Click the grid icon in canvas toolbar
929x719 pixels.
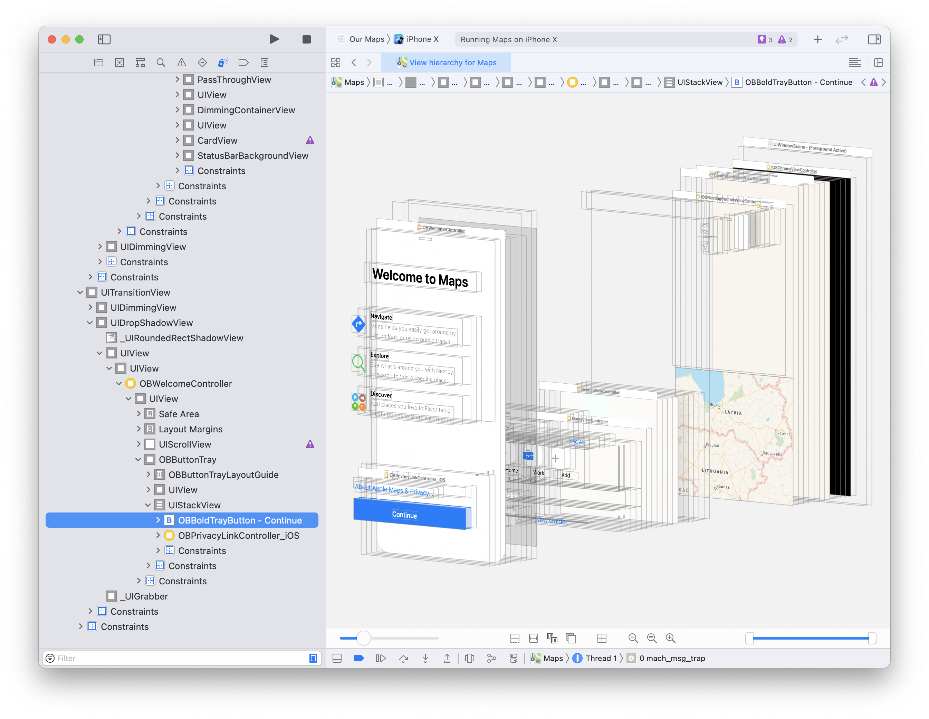602,638
